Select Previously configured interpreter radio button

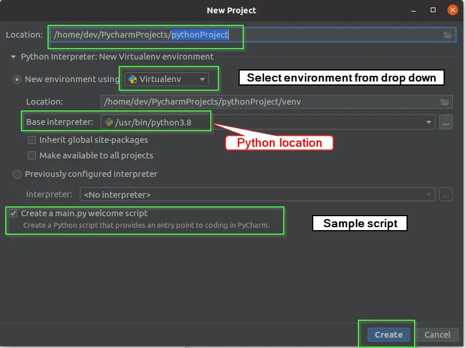pos(17,175)
